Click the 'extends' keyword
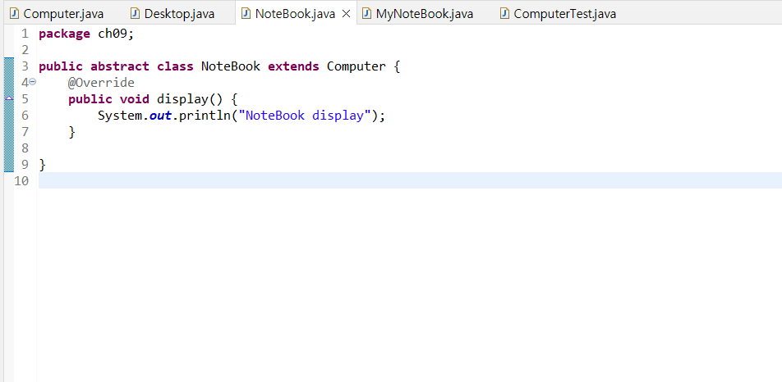The image size is (782, 382). (x=293, y=66)
